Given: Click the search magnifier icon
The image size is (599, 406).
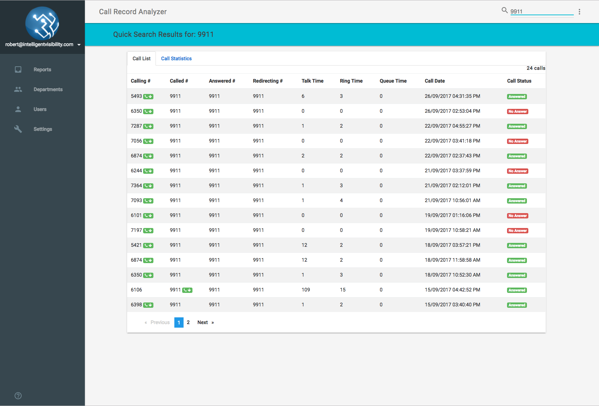Looking at the screenshot, I should 504,10.
